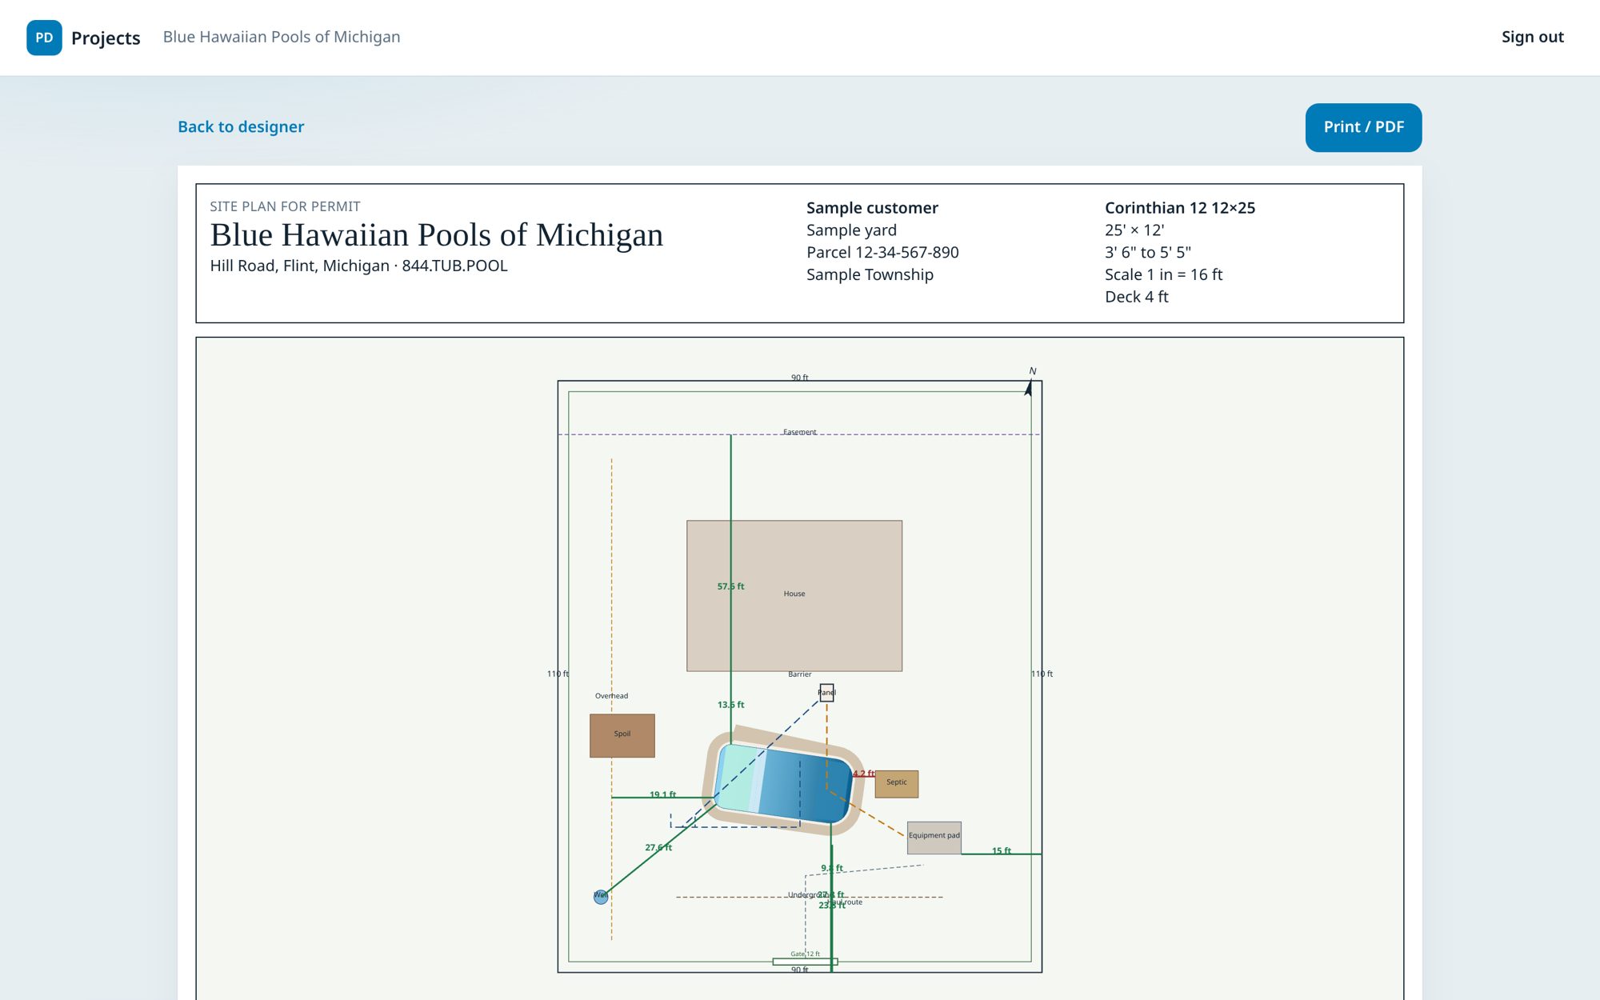Select the well circle marker

[601, 897]
